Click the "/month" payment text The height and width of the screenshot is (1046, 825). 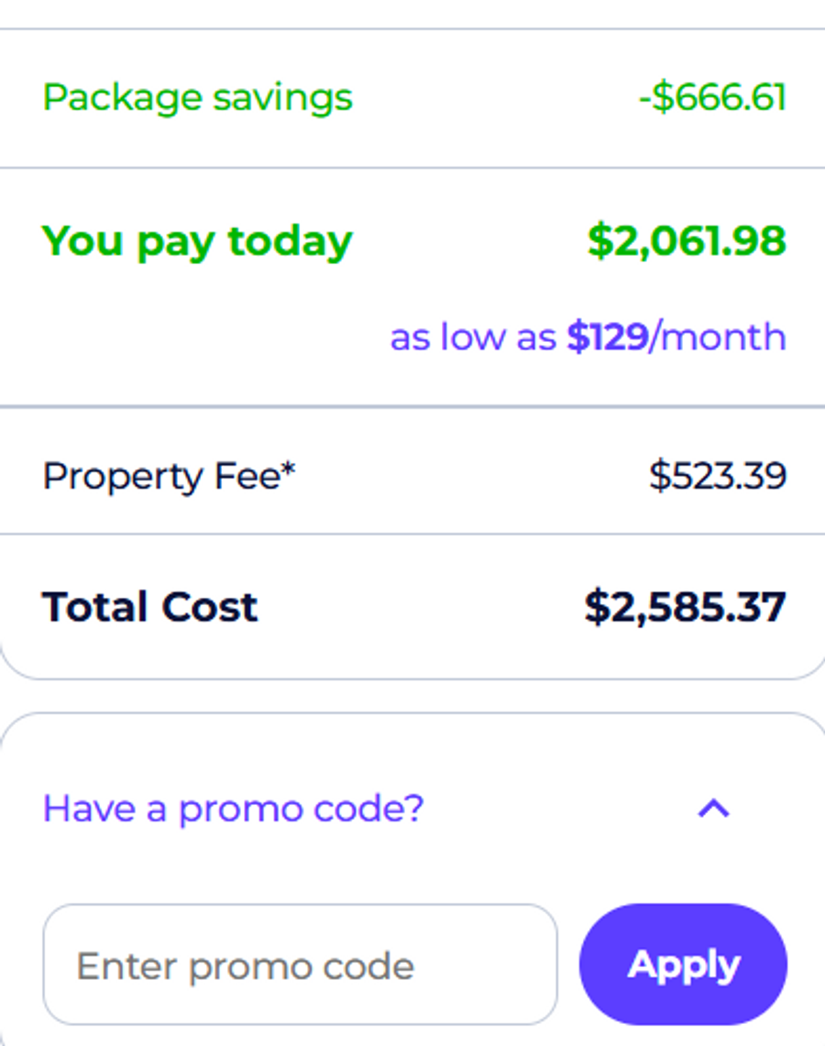point(718,337)
